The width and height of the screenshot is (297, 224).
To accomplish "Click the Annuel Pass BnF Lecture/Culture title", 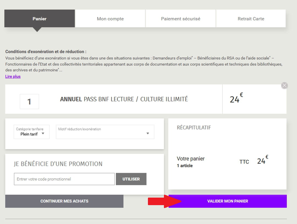I will [124, 99].
